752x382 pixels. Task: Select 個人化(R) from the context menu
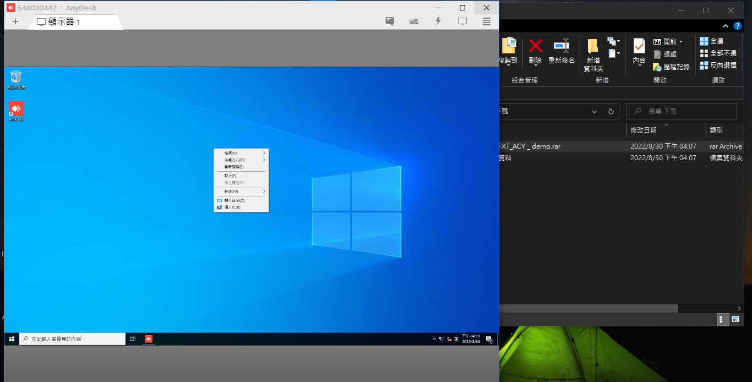[x=232, y=208]
